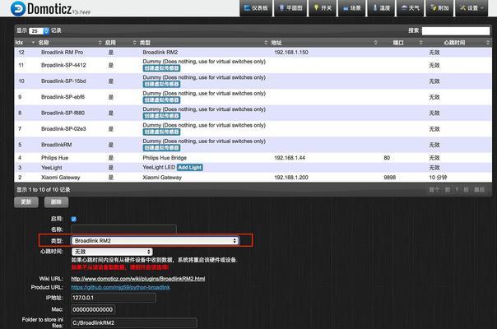Create virtual sensor for Broadlink-SP-02e3
Screen dimensions: 497x329
pyautogui.click(x=161, y=132)
